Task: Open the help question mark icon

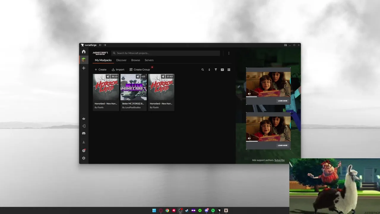Action: (x=84, y=151)
